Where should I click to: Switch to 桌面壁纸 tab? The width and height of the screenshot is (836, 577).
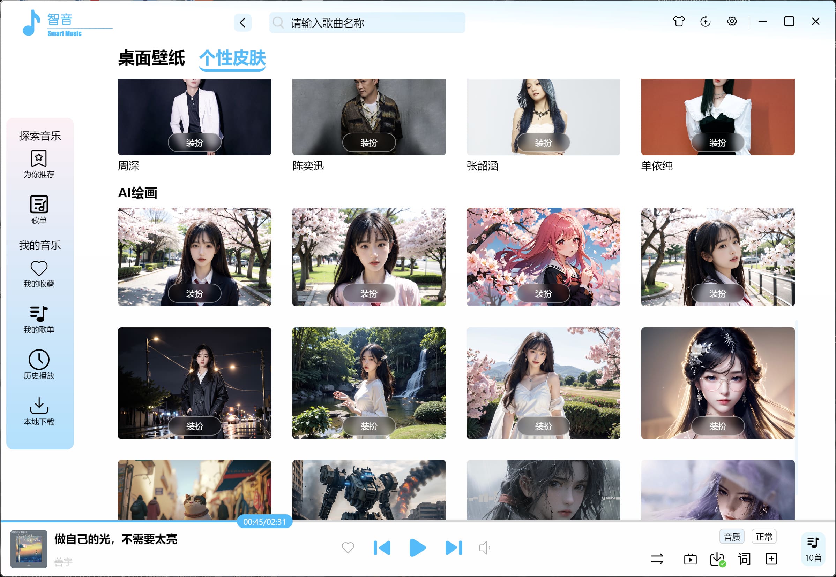click(x=151, y=58)
